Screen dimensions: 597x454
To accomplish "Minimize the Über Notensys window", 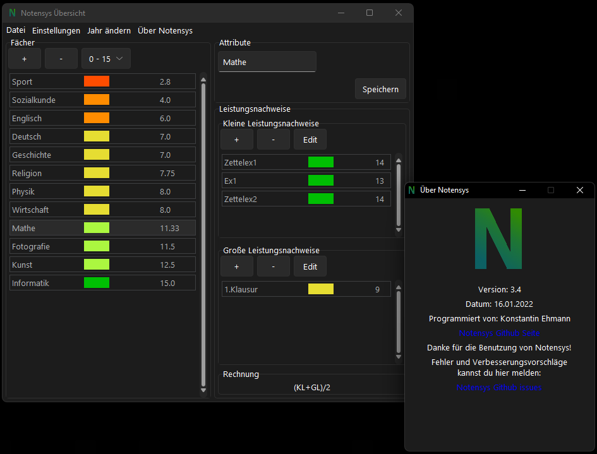I will pos(522,190).
